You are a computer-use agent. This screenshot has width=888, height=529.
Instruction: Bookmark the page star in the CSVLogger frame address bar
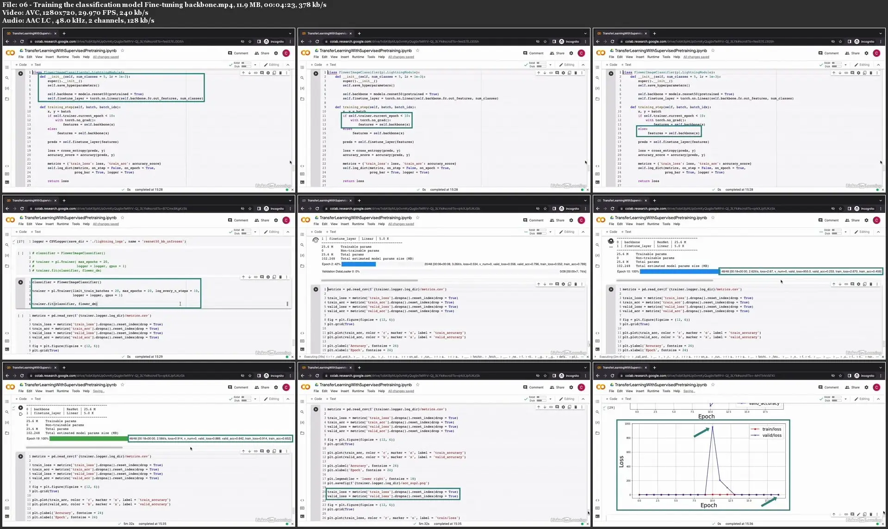pos(250,209)
